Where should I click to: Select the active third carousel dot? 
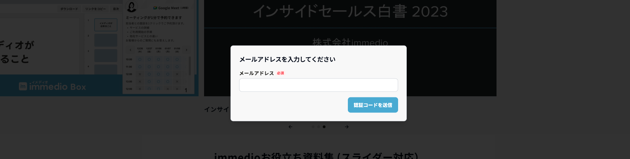click(324, 127)
